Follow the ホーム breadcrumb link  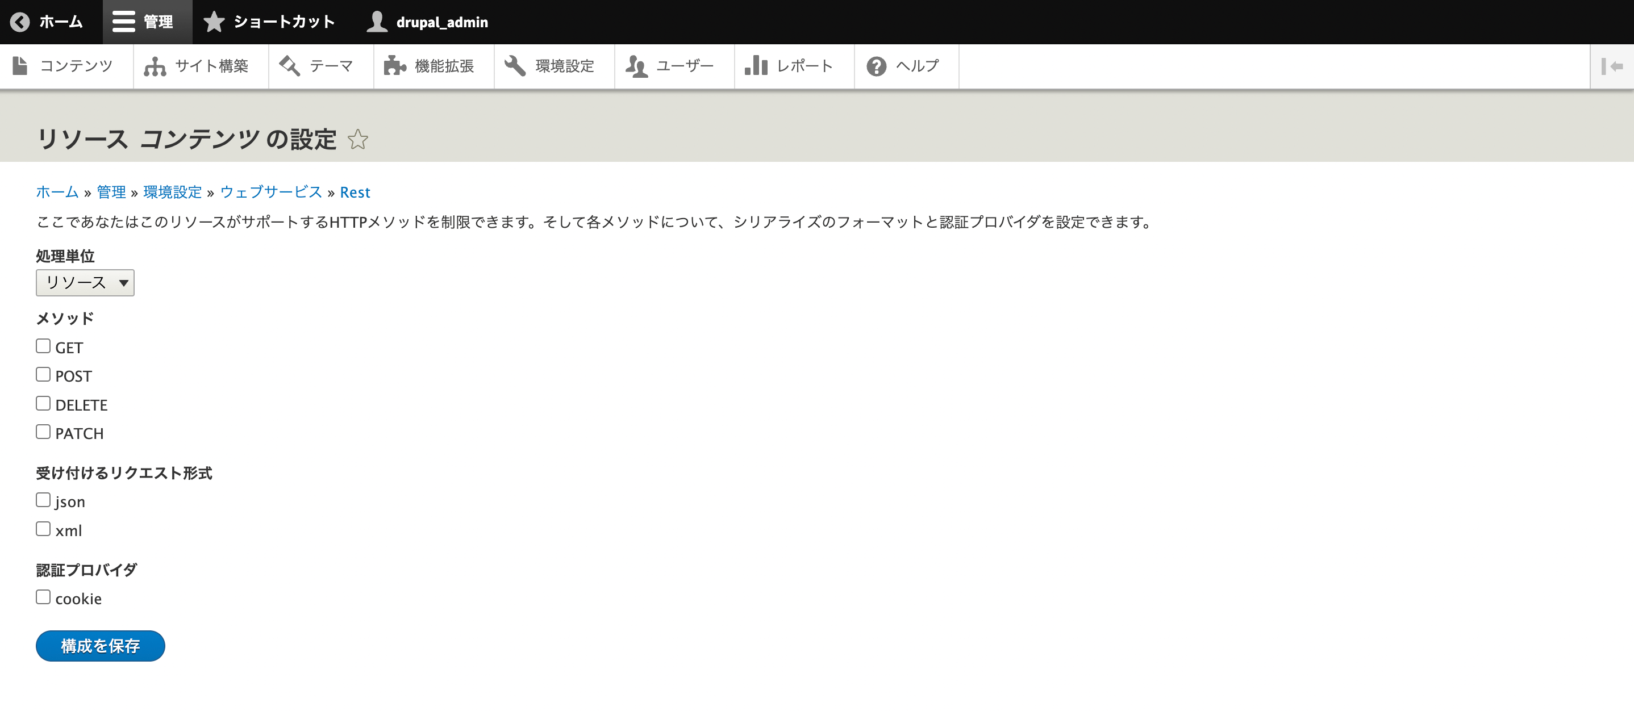click(57, 192)
